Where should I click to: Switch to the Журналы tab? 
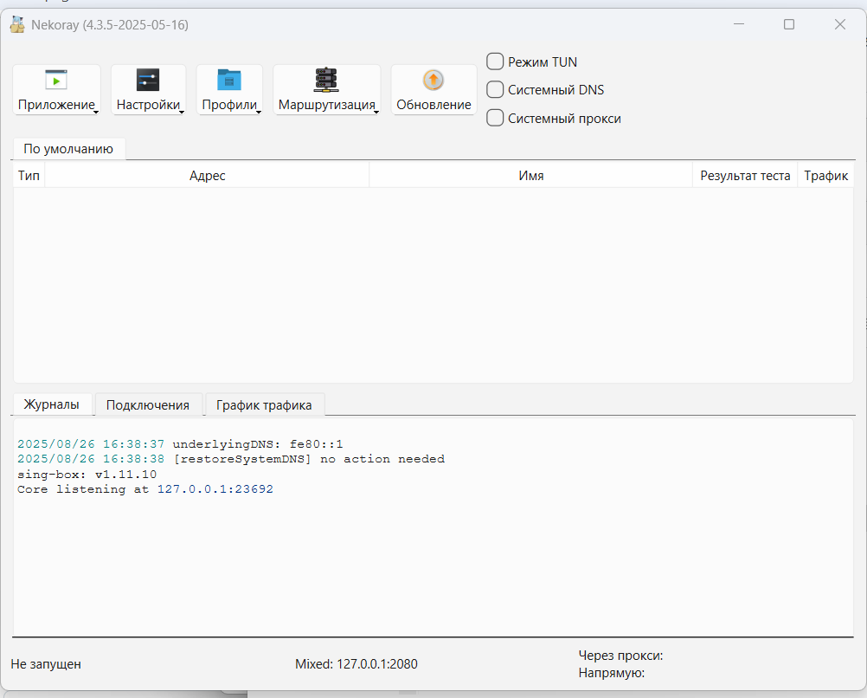(51, 404)
